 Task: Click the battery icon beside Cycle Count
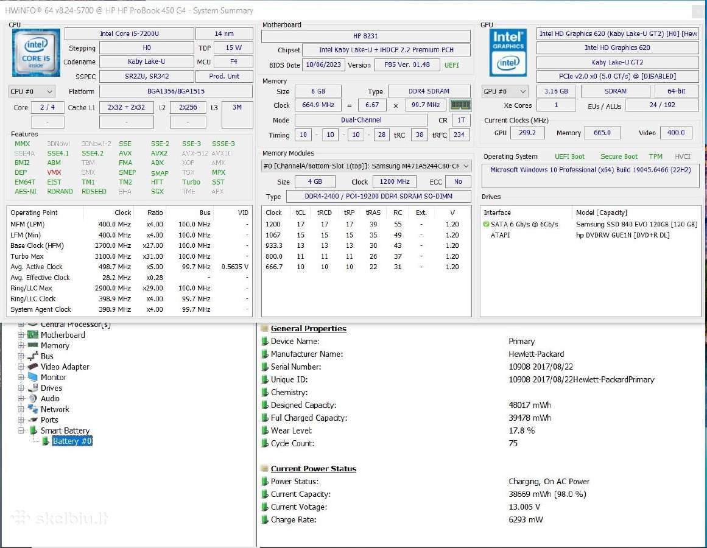[x=265, y=443]
